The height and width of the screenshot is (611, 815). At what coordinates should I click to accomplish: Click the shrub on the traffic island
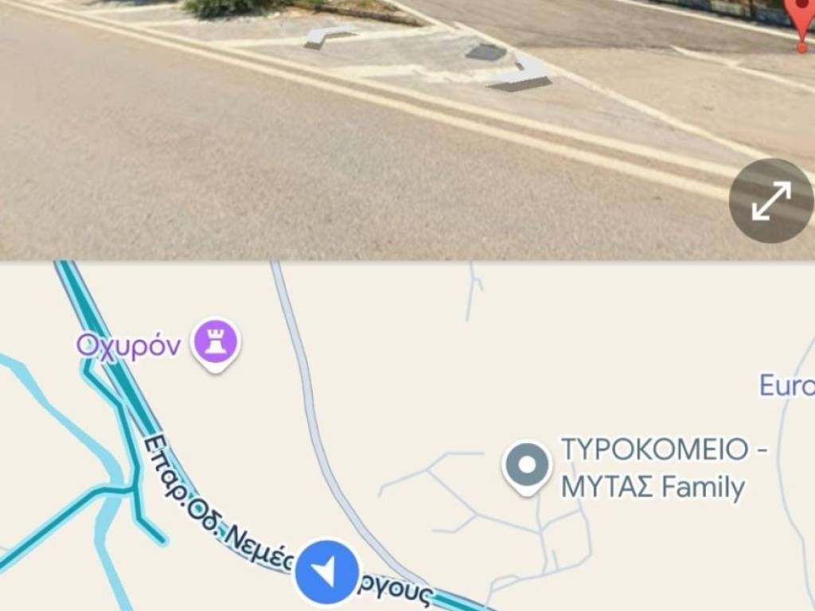point(234,6)
